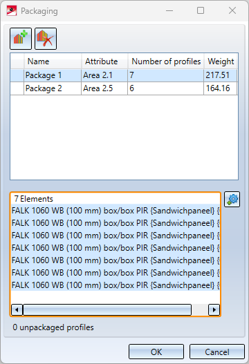This screenshot has width=249, height=364.
Task: Maximize the Packaging window
Action: [x=201, y=10]
